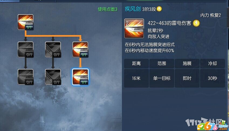Select the bottom-left unlearned 0/1 skill node
This screenshot has width=229, height=131.
tap(26, 77)
